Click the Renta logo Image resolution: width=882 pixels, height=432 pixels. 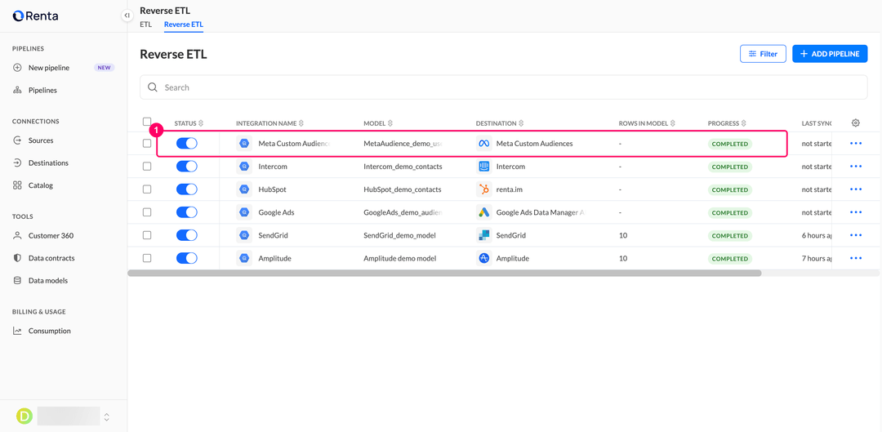[35, 16]
